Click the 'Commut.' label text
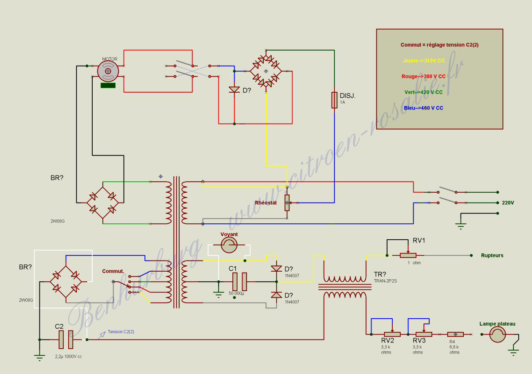 113,271
